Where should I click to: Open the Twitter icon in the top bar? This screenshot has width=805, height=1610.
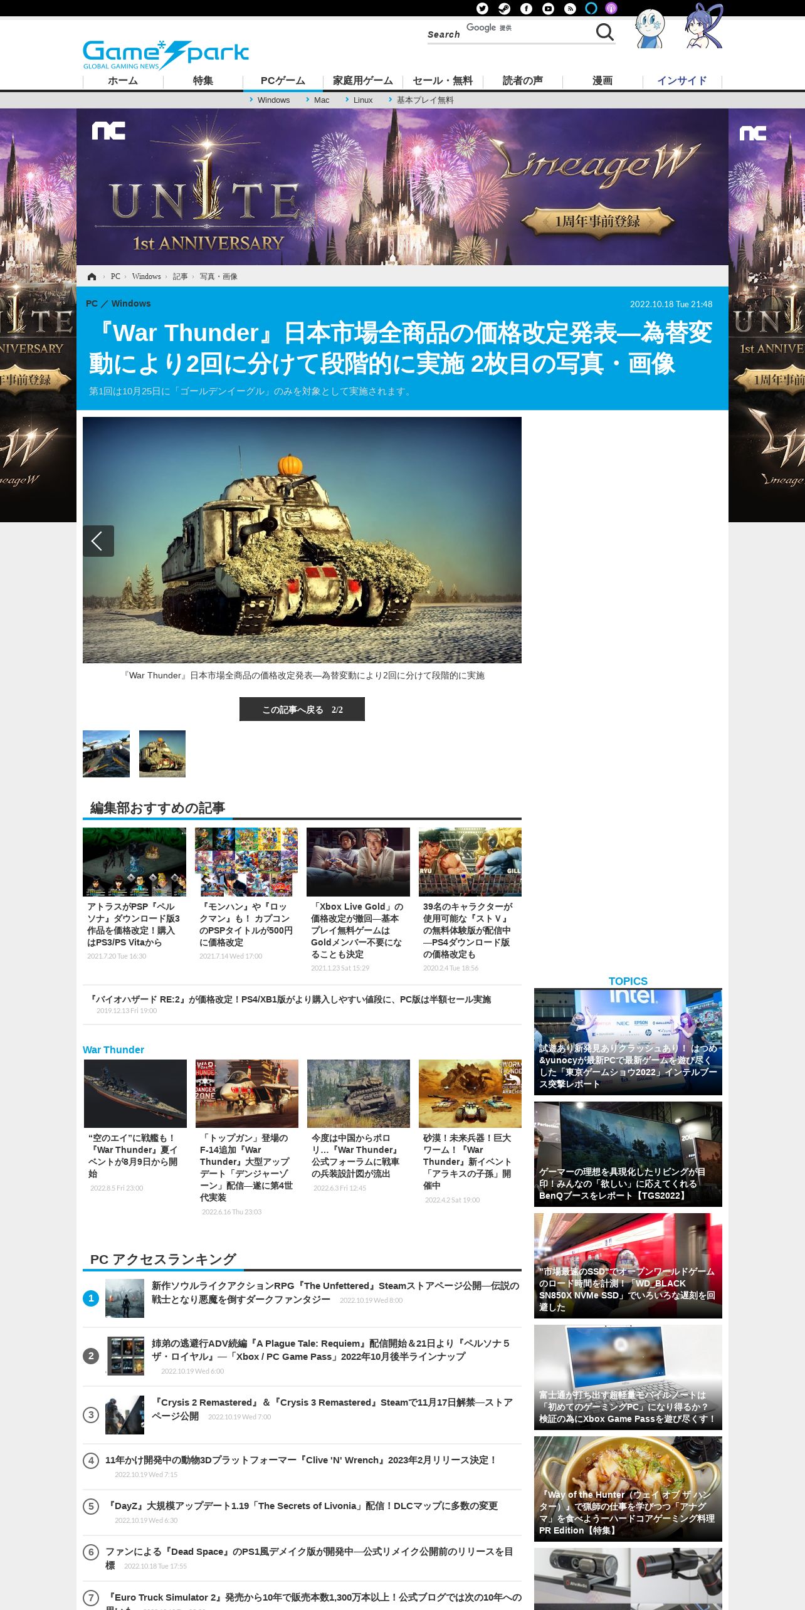482,8
